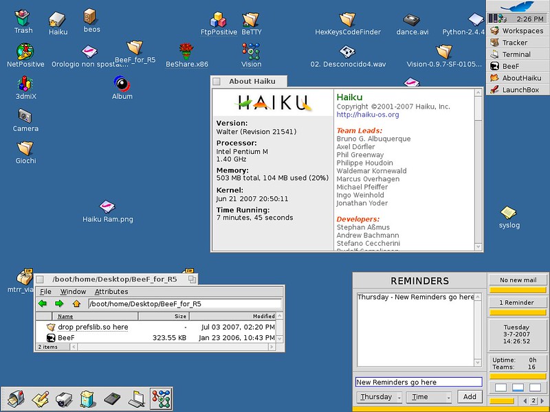Select the HexKeysCodeFinder folder

pos(347,19)
